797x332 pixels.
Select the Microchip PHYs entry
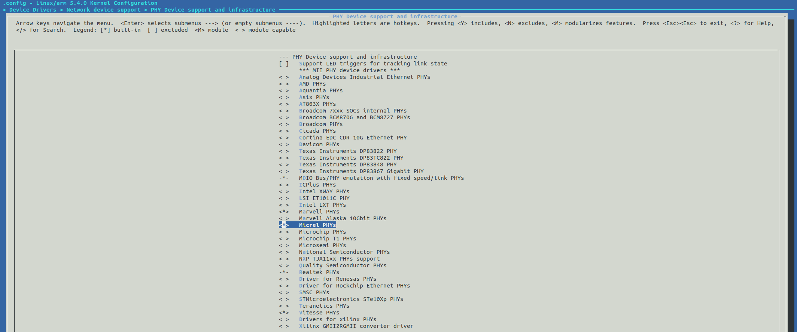pos(313,232)
